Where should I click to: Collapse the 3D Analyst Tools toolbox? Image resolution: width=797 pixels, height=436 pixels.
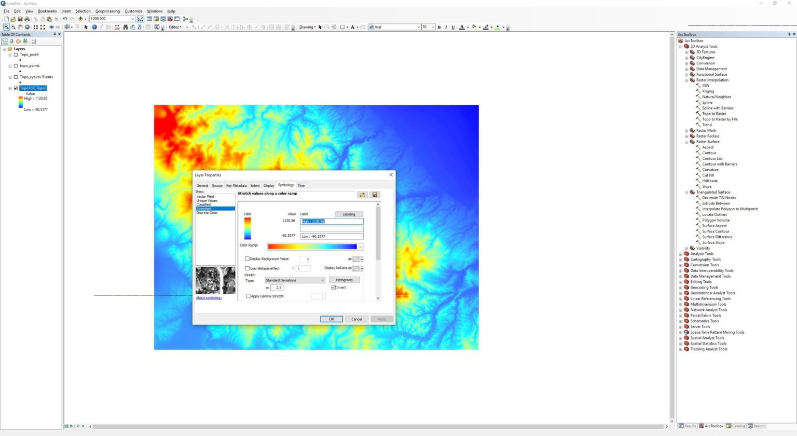coord(680,46)
